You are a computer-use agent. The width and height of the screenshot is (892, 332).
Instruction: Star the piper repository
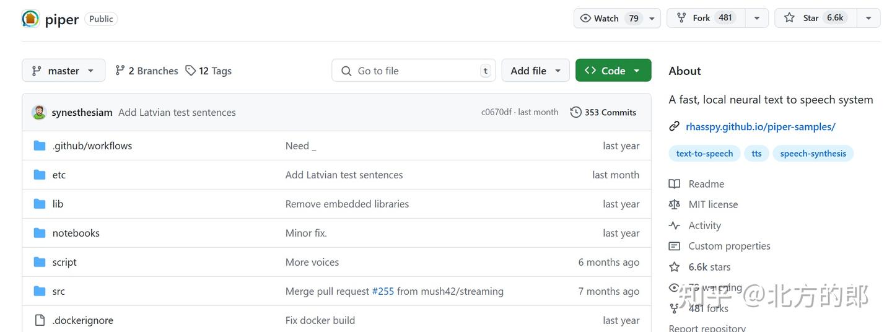tap(816, 18)
